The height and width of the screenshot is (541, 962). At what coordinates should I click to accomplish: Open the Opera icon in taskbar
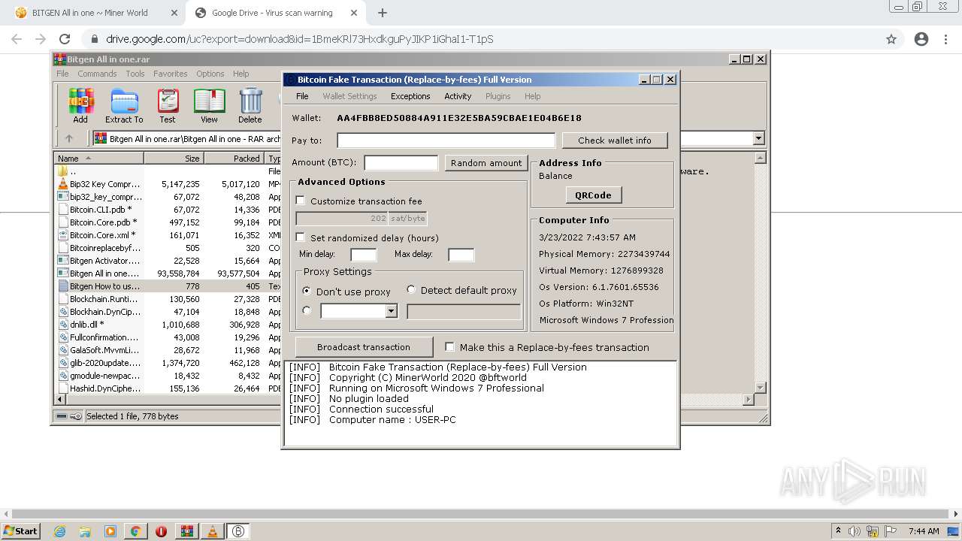161,531
